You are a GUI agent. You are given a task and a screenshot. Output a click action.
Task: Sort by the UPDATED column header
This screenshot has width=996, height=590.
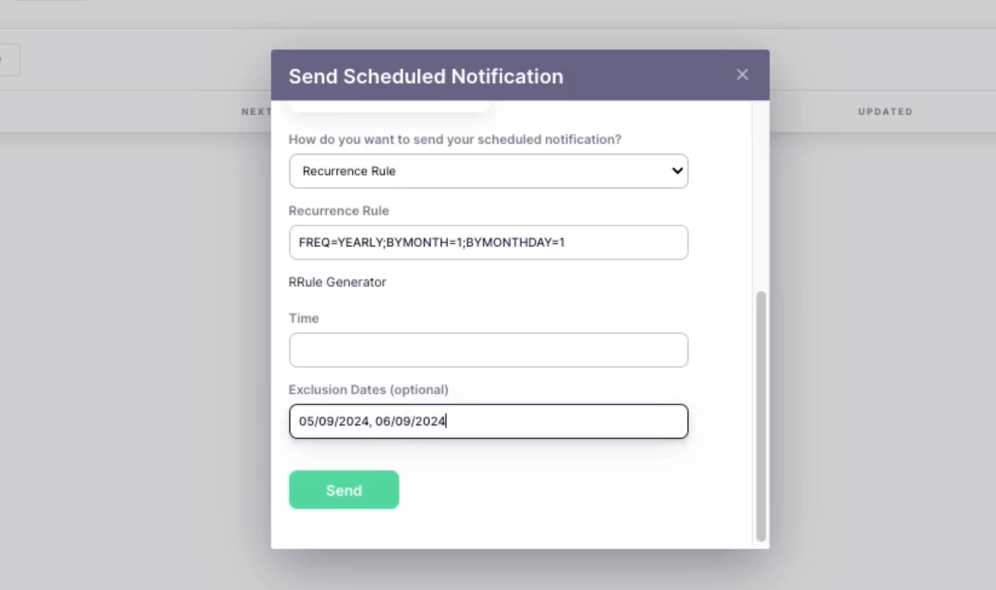tap(885, 112)
